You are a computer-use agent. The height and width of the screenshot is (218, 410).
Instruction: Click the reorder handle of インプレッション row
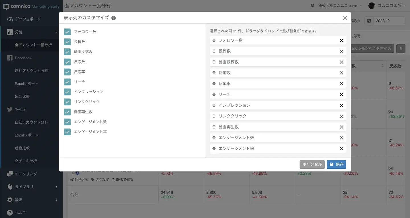click(x=214, y=105)
